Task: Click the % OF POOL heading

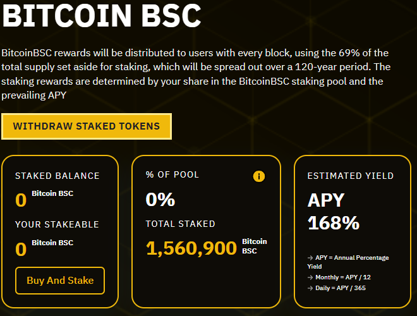Action: click(172, 175)
